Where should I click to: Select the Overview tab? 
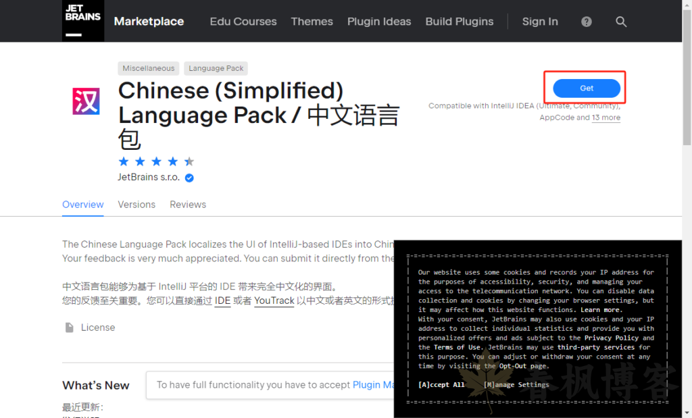click(x=82, y=205)
